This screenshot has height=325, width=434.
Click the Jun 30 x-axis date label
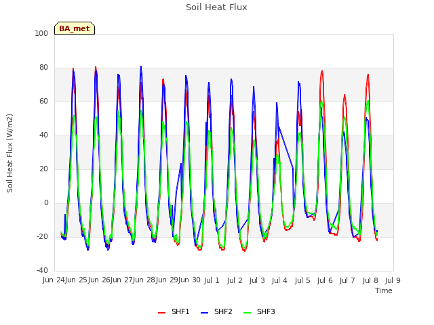tap(189, 280)
